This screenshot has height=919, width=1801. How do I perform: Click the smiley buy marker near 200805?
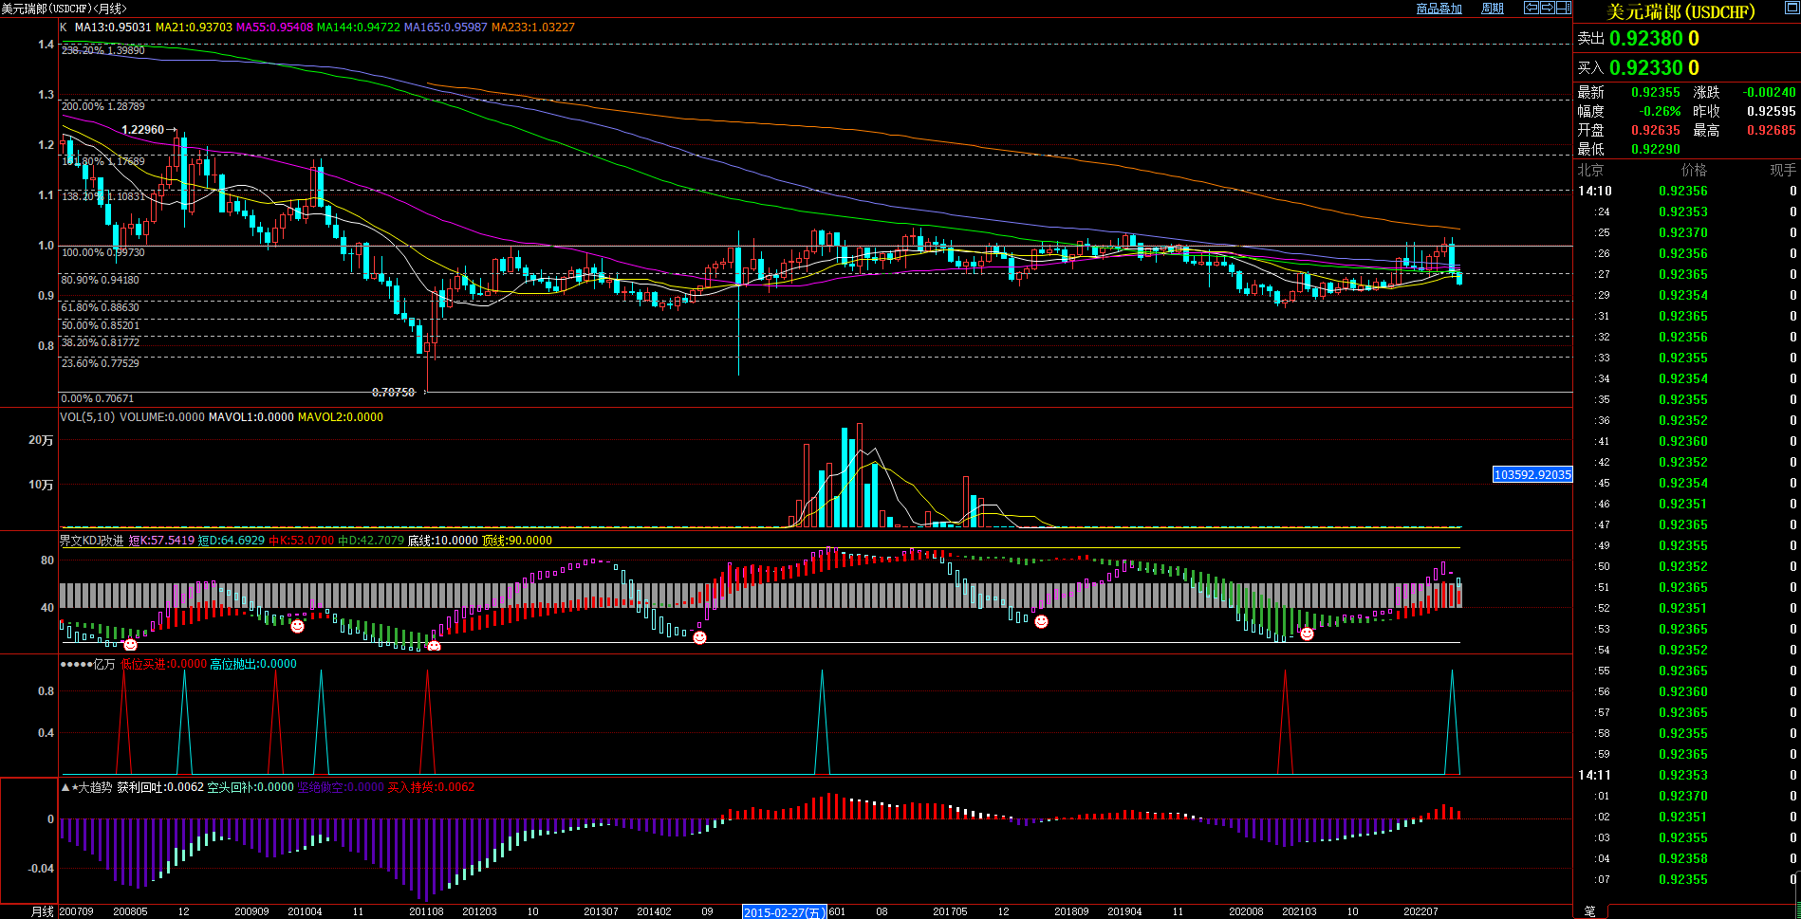(x=131, y=645)
